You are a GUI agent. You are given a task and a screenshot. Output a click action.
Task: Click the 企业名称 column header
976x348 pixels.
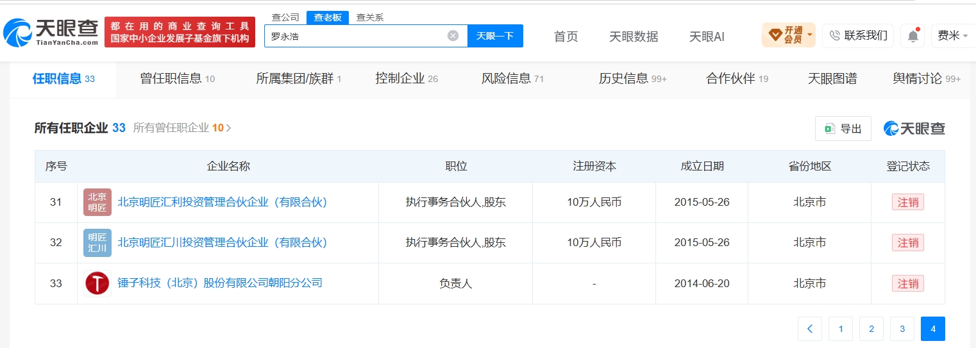coord(228,166)
